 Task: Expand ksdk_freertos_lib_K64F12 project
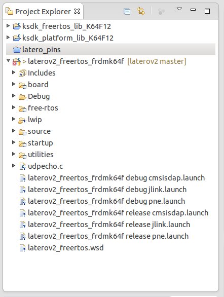click(x=8, y=26)
